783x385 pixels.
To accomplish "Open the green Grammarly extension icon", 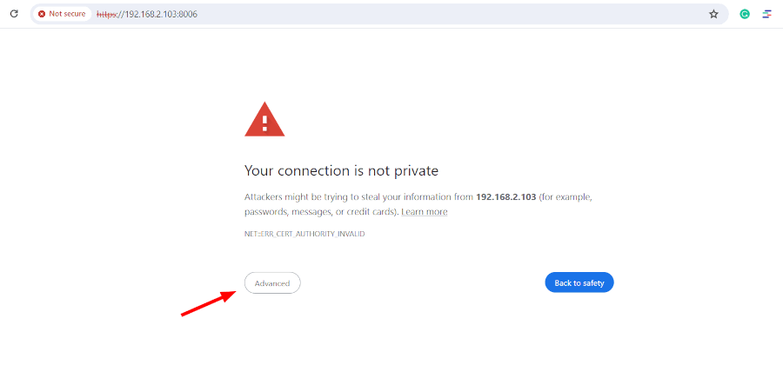I will tap(745, 14).
